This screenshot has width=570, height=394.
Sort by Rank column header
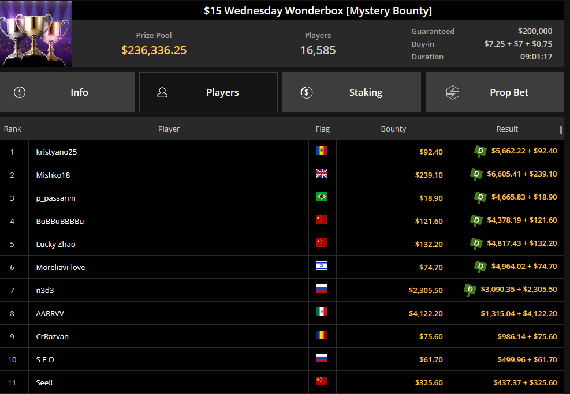coord(12,129)
